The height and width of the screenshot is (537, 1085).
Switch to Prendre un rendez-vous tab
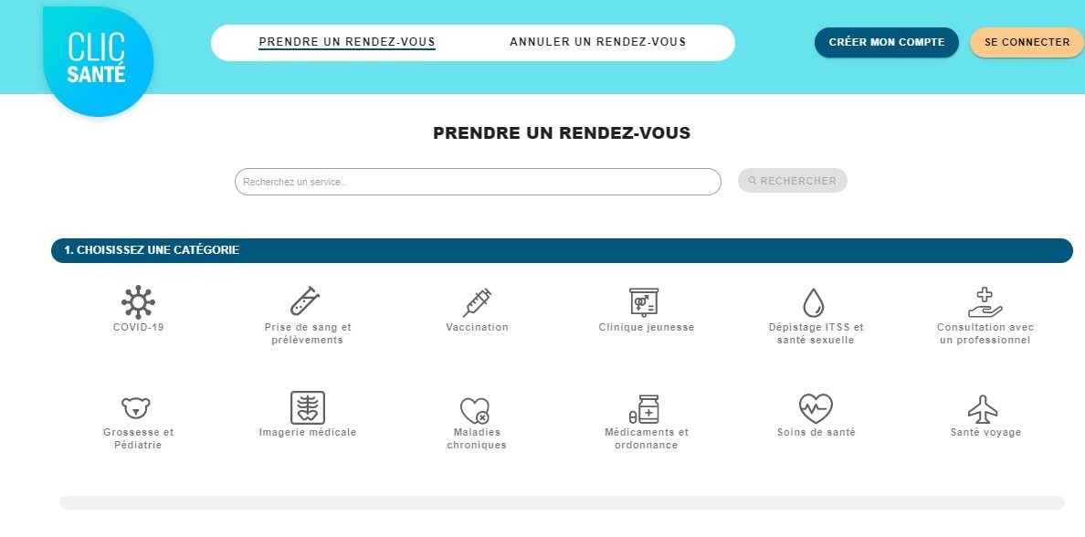tap(347, 42)
